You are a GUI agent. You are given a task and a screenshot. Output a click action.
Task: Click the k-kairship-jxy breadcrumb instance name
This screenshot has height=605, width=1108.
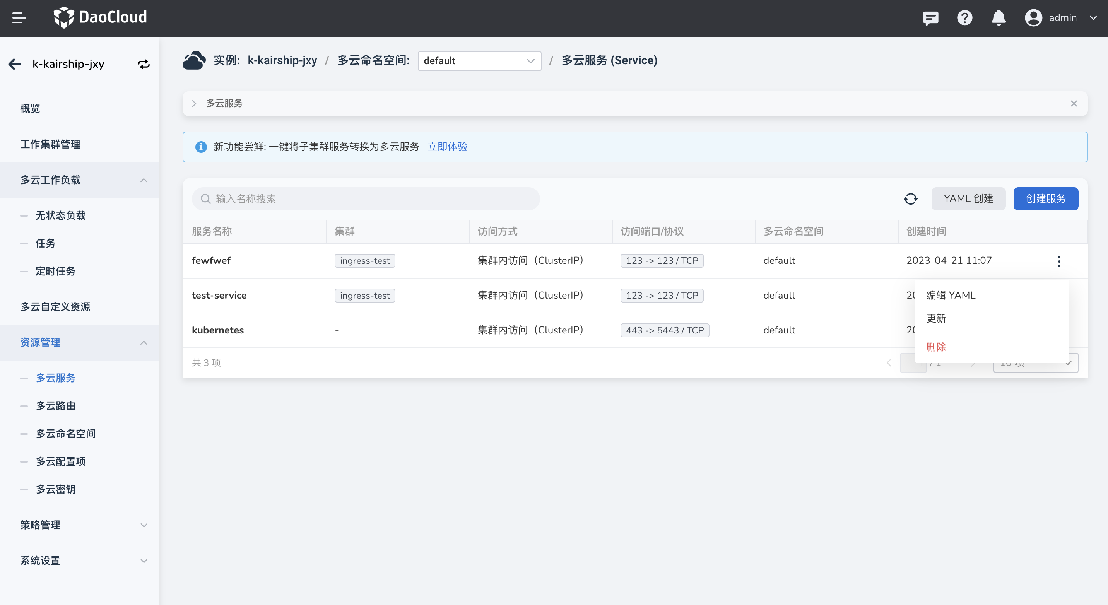tap(282, 60)
